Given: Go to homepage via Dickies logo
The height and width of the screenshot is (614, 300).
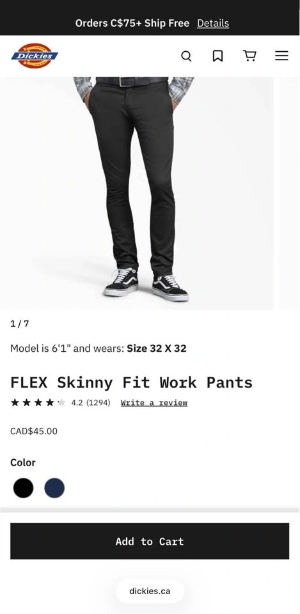Looking at the screenshot, I should 35,56.
